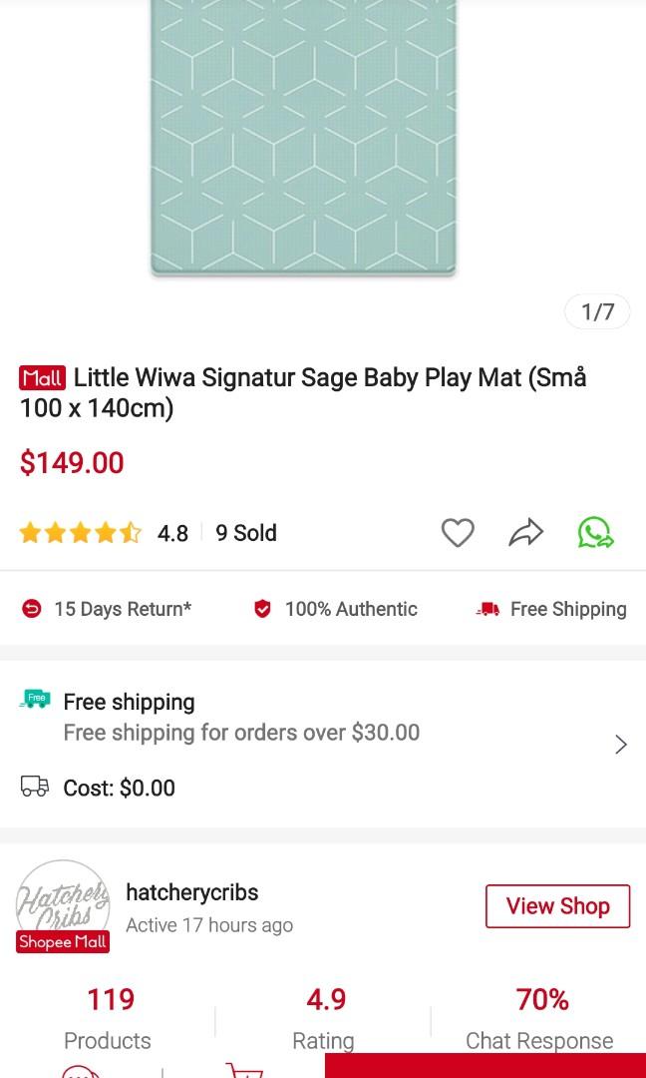Select the Shopee Mall badge label
646x1078 pixels.
(62, 940)
